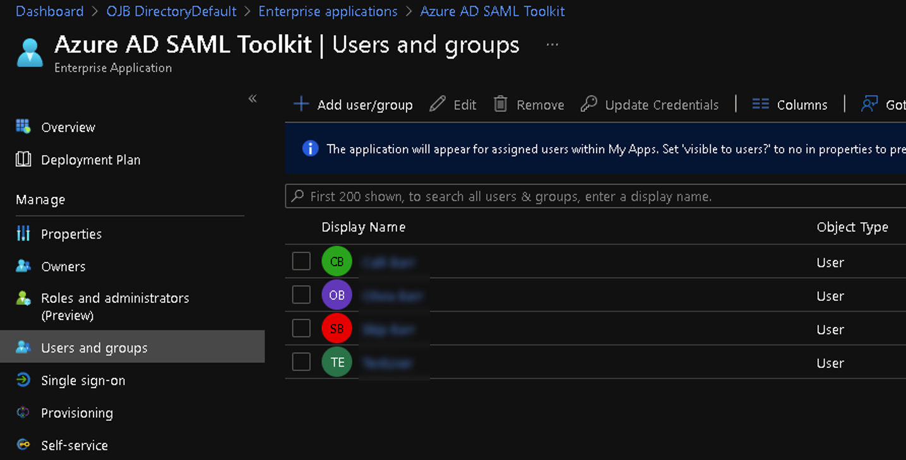
Task: Click the Remove toolbar button
Action: click(x=528, y=105)
